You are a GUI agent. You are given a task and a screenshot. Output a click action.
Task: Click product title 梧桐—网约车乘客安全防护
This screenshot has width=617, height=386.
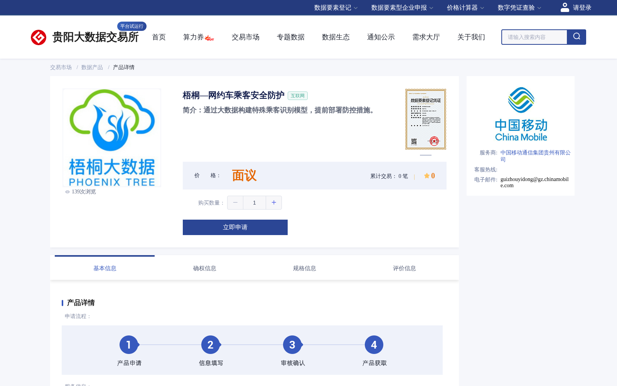[x=233, y=95]
